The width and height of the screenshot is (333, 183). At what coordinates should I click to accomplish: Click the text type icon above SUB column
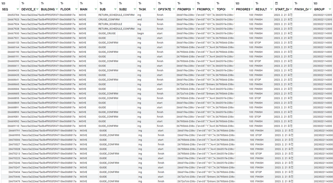coord(101,3)
